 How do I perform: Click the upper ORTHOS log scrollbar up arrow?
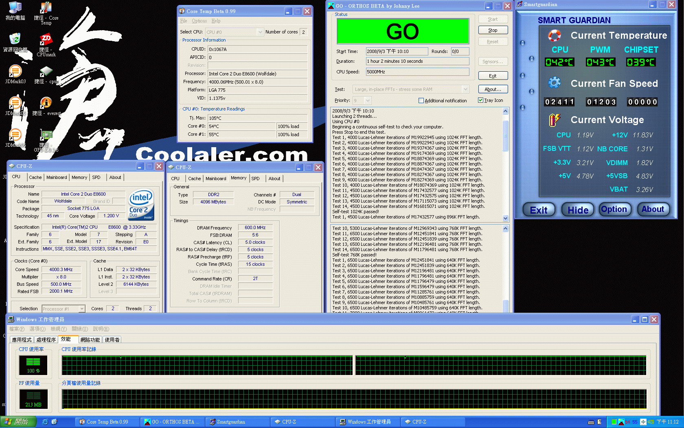pos(505,111)
